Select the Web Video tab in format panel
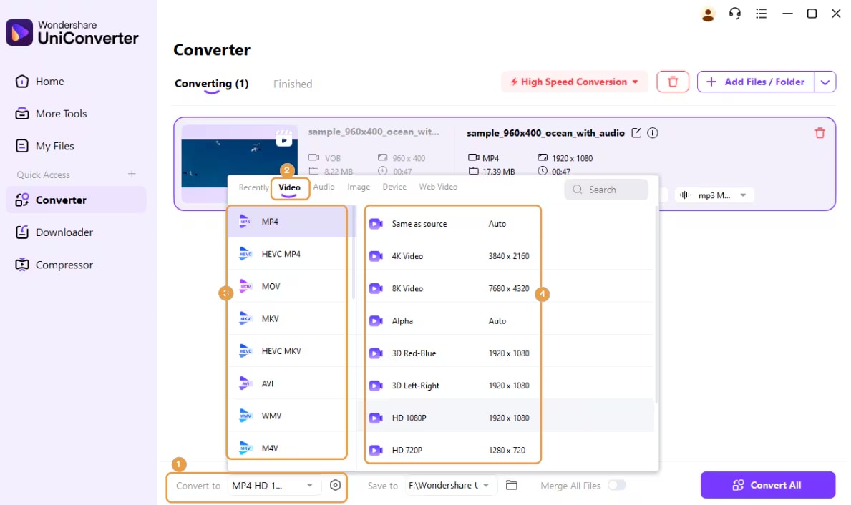This screenshot has width=851, height=505. (x=438, y=187)
